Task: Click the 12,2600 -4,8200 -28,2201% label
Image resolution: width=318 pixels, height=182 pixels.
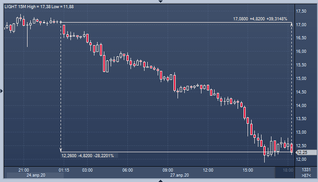Action: pyautogui.click(x=87, y=155)
